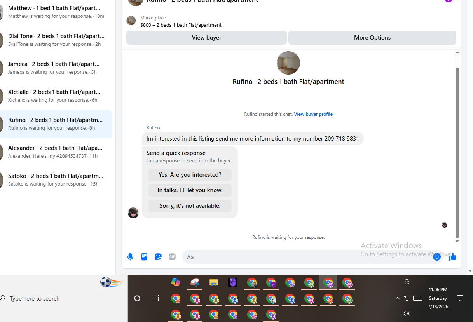The width and height of the screenshot is (473, 322).
Task: Send 'Yes. Are you interested?' quick response
Action: pyautogui.click(x=190, y=175)
